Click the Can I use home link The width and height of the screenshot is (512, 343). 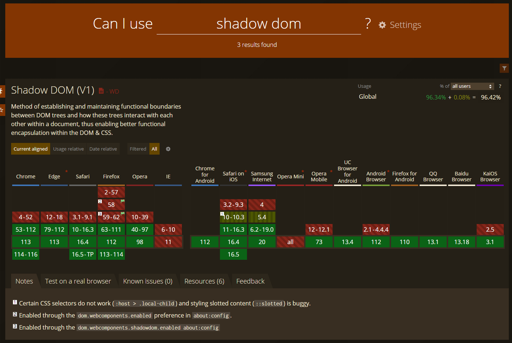click(x=123, y=24)
